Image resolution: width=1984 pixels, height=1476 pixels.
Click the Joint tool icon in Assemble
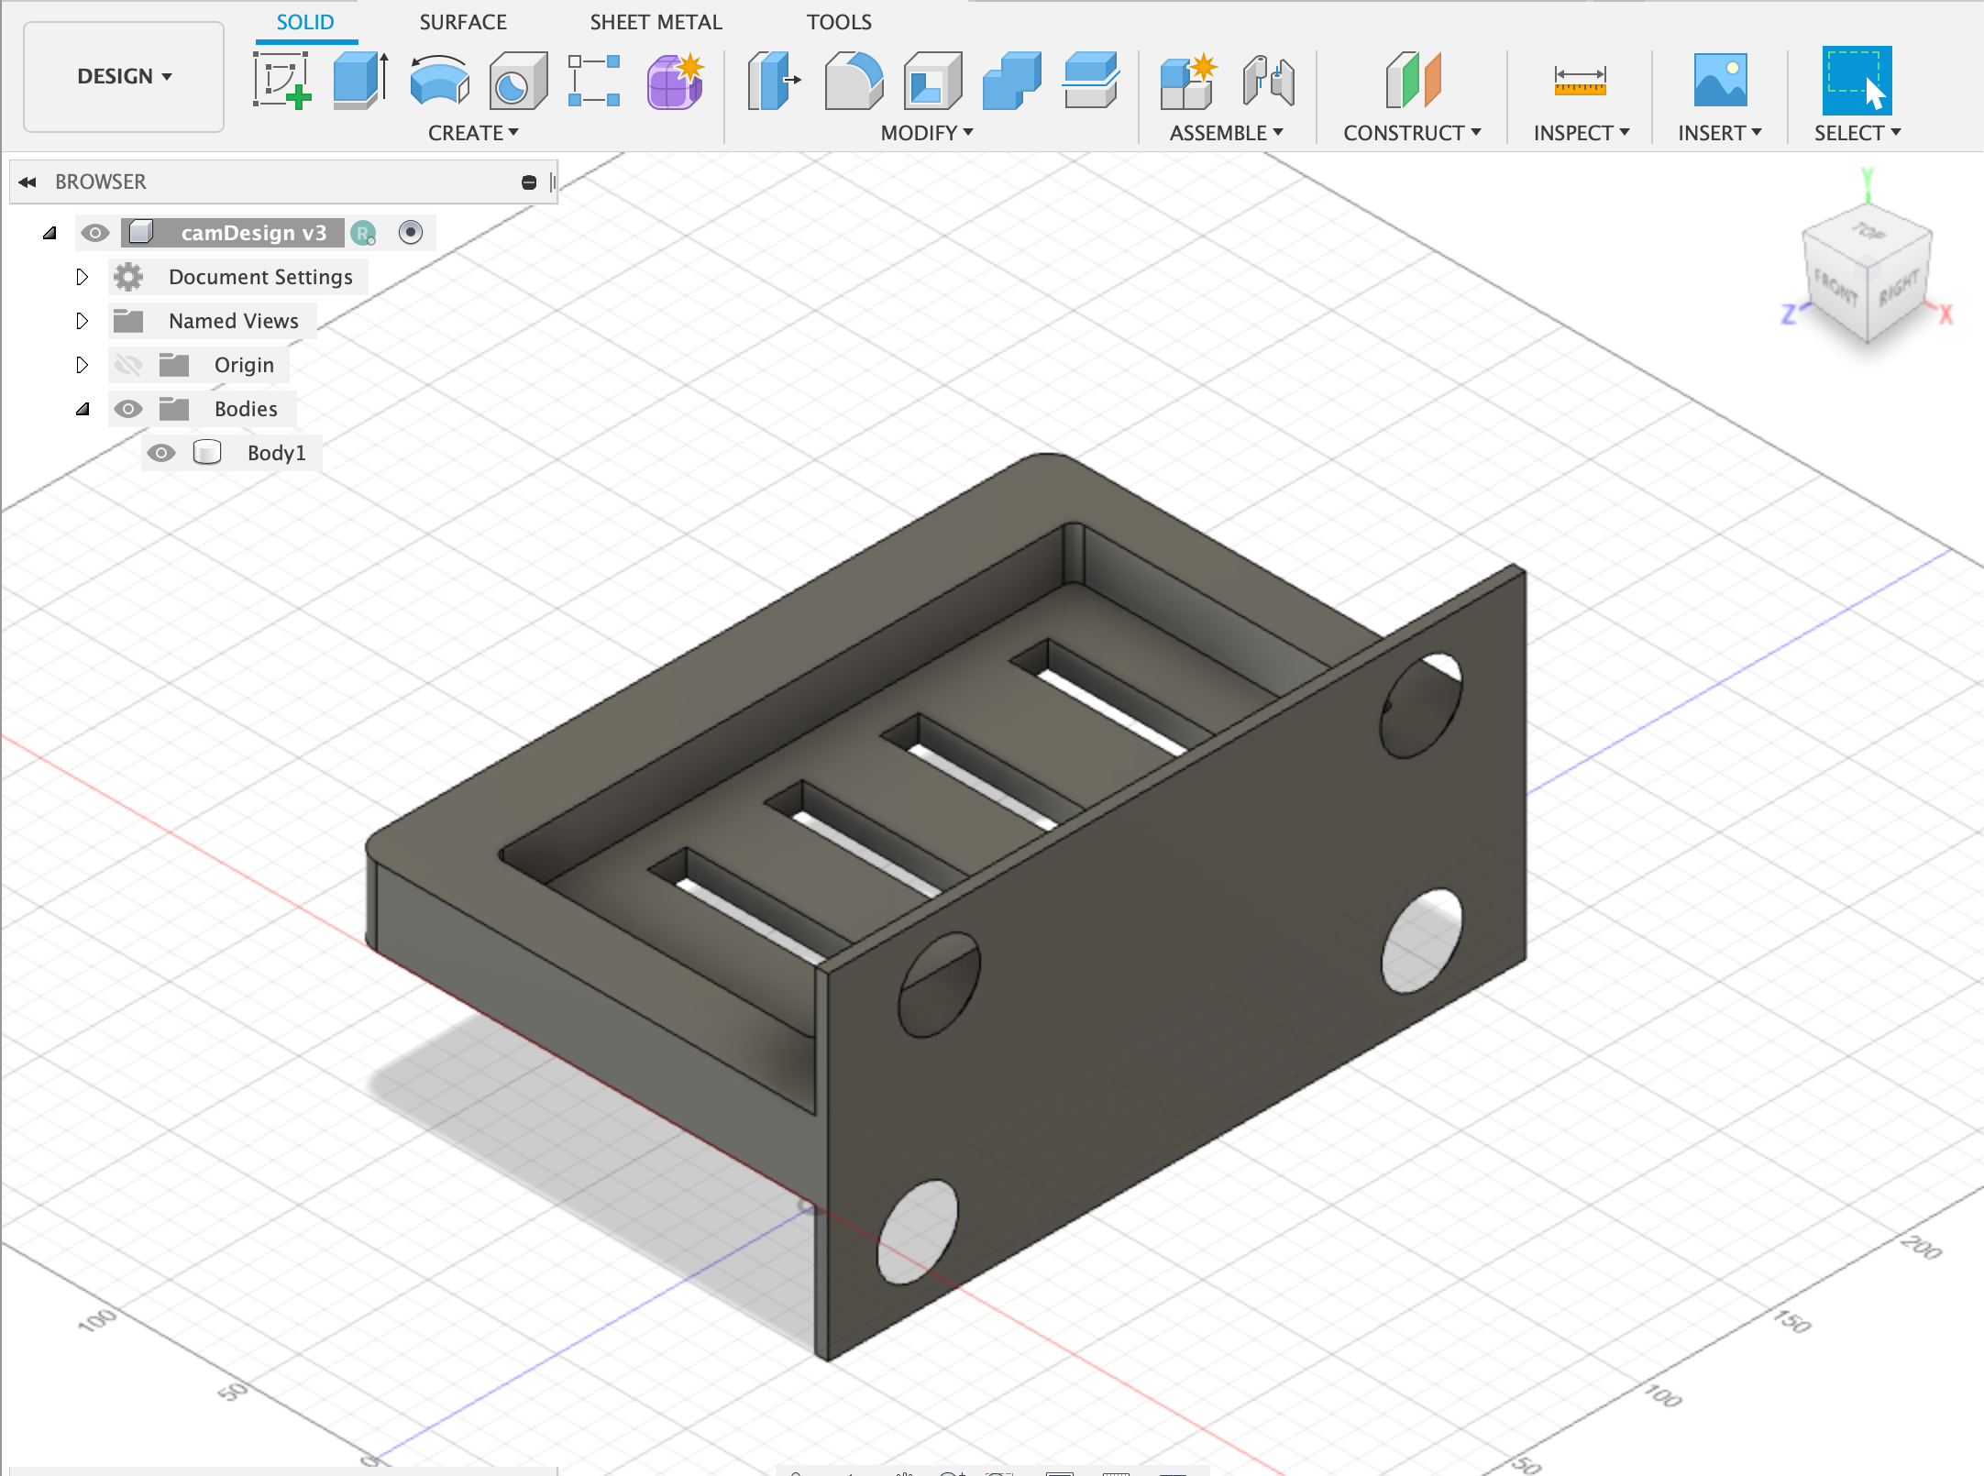coord(1269,80)
